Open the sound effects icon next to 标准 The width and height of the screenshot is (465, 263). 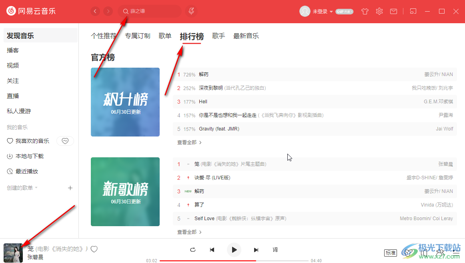[409, 253]
